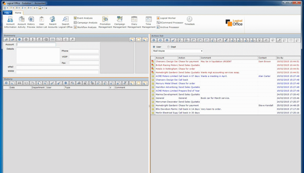The width and height of the screenshot is (304, 173).
Task: Focus the Phone input field
Action: [84, 51]
